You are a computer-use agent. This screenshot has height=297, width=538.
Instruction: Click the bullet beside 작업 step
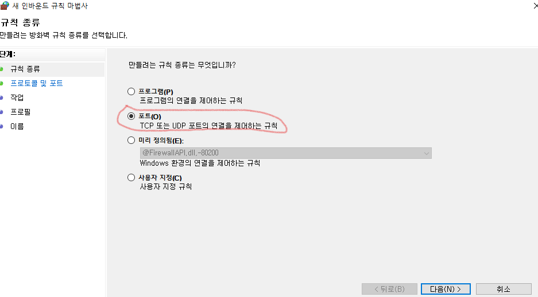point(1,97)
